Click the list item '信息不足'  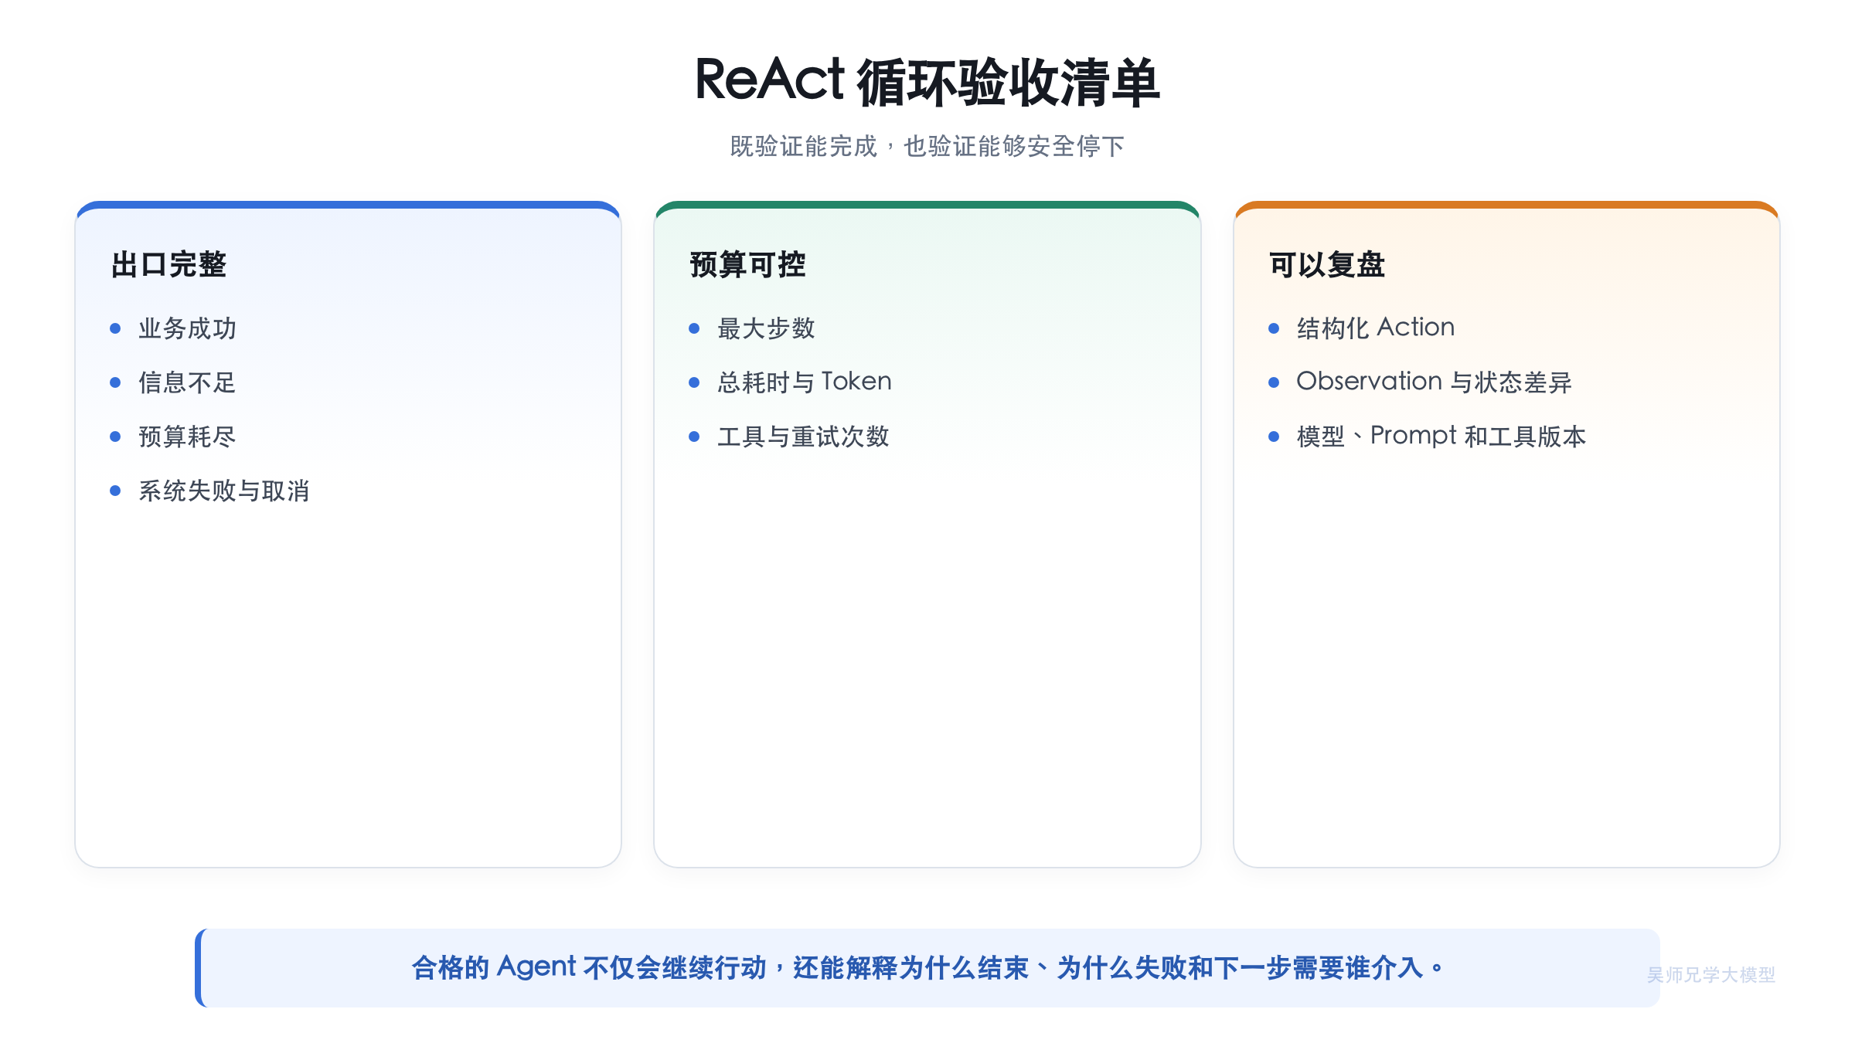(187, 382)
